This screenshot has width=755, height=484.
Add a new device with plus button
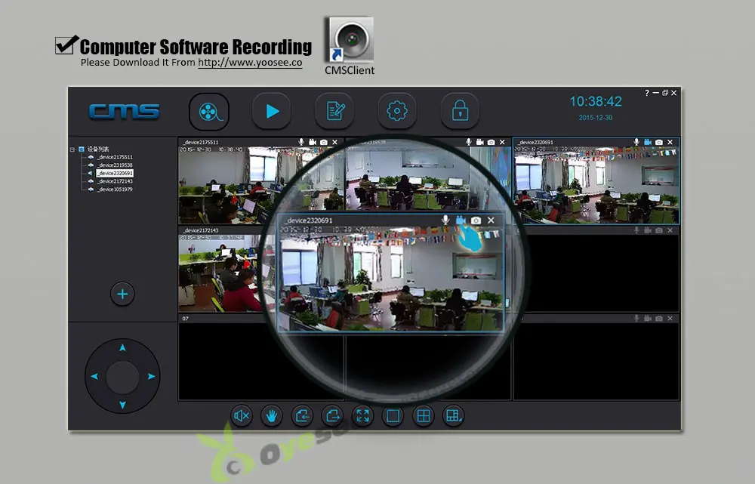122,294
